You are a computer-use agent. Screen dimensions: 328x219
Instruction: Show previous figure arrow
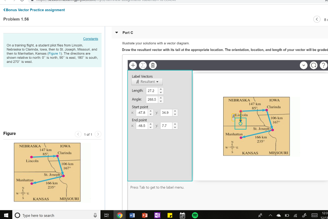point(78,134)
